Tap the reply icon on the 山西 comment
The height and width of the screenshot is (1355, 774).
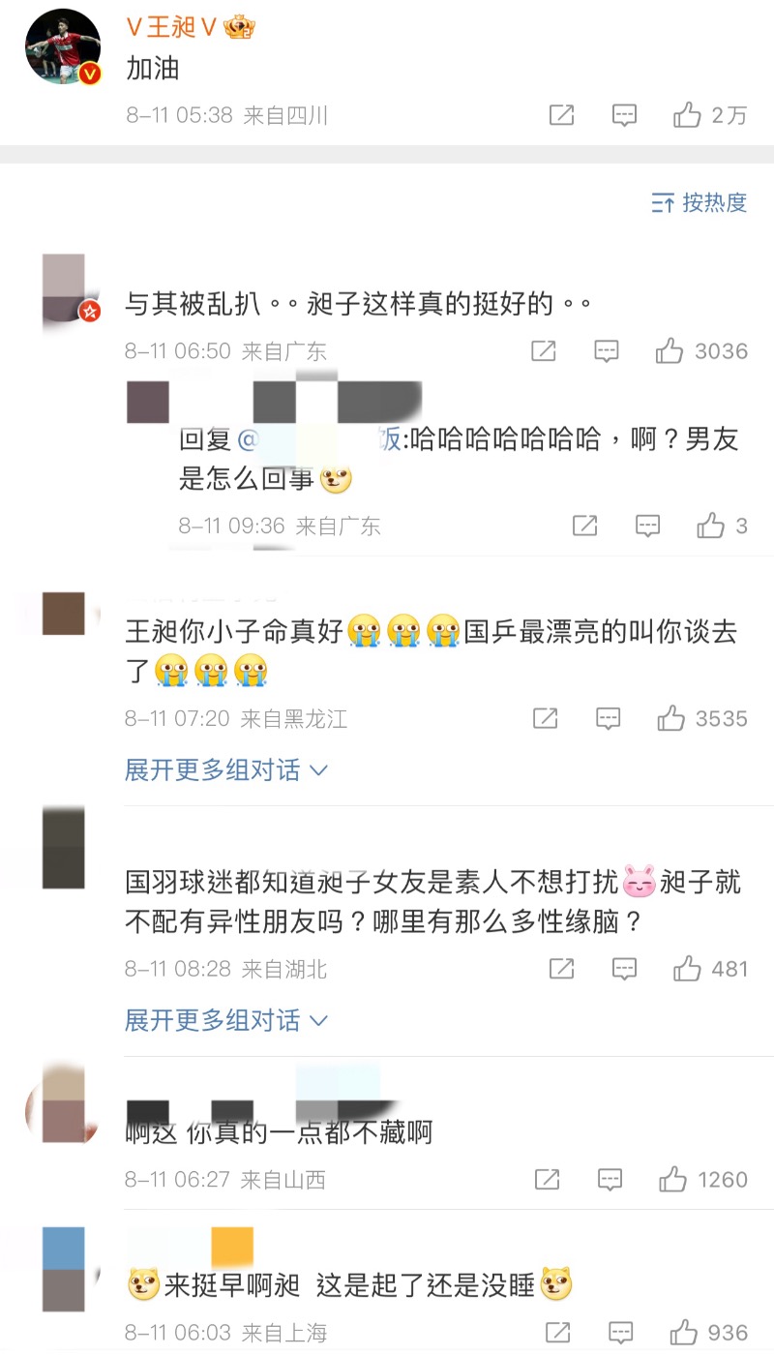610,1180
